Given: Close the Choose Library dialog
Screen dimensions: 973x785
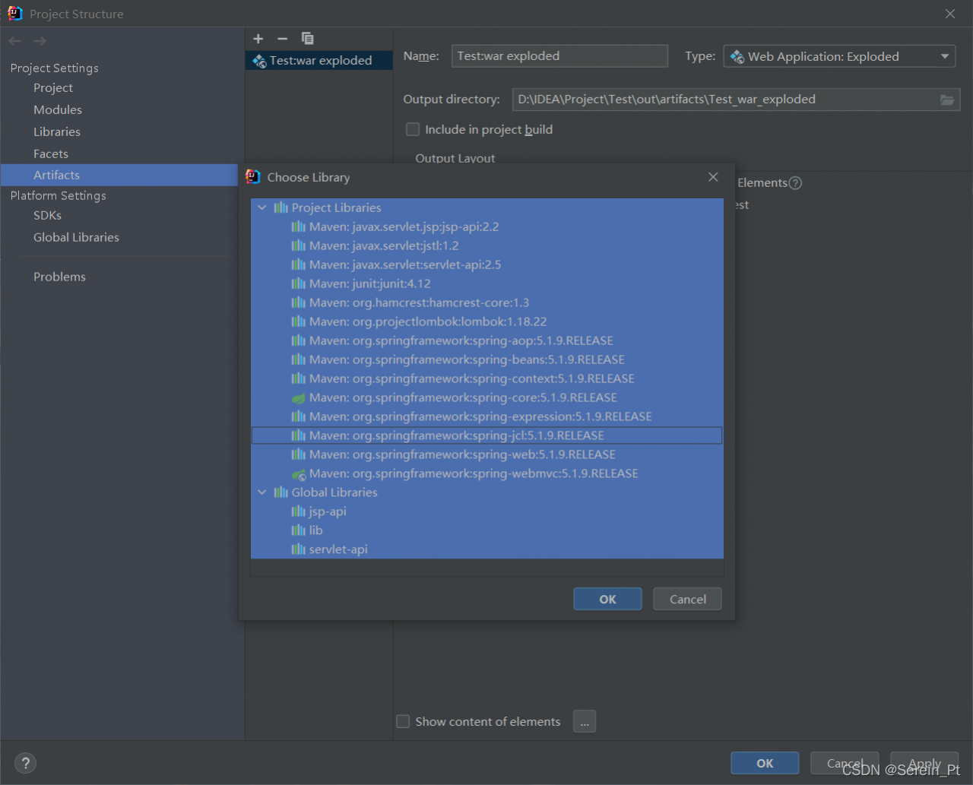Looking at the screenshot, I should coord(713,177).
